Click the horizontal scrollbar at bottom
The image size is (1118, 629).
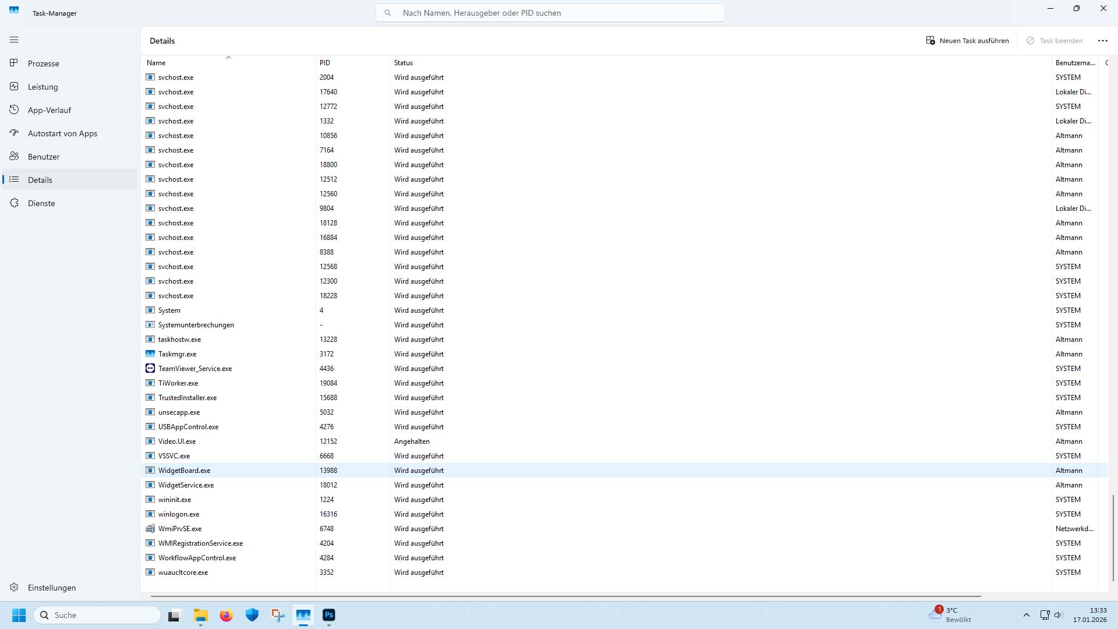click(565, 596)
